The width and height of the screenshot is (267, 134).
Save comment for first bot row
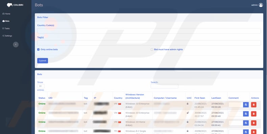(246, 105)
